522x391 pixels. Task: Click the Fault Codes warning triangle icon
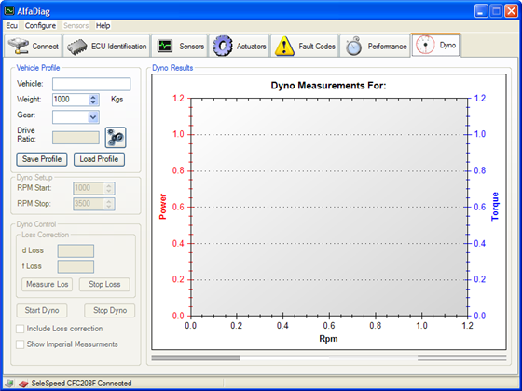coord(284,46)
